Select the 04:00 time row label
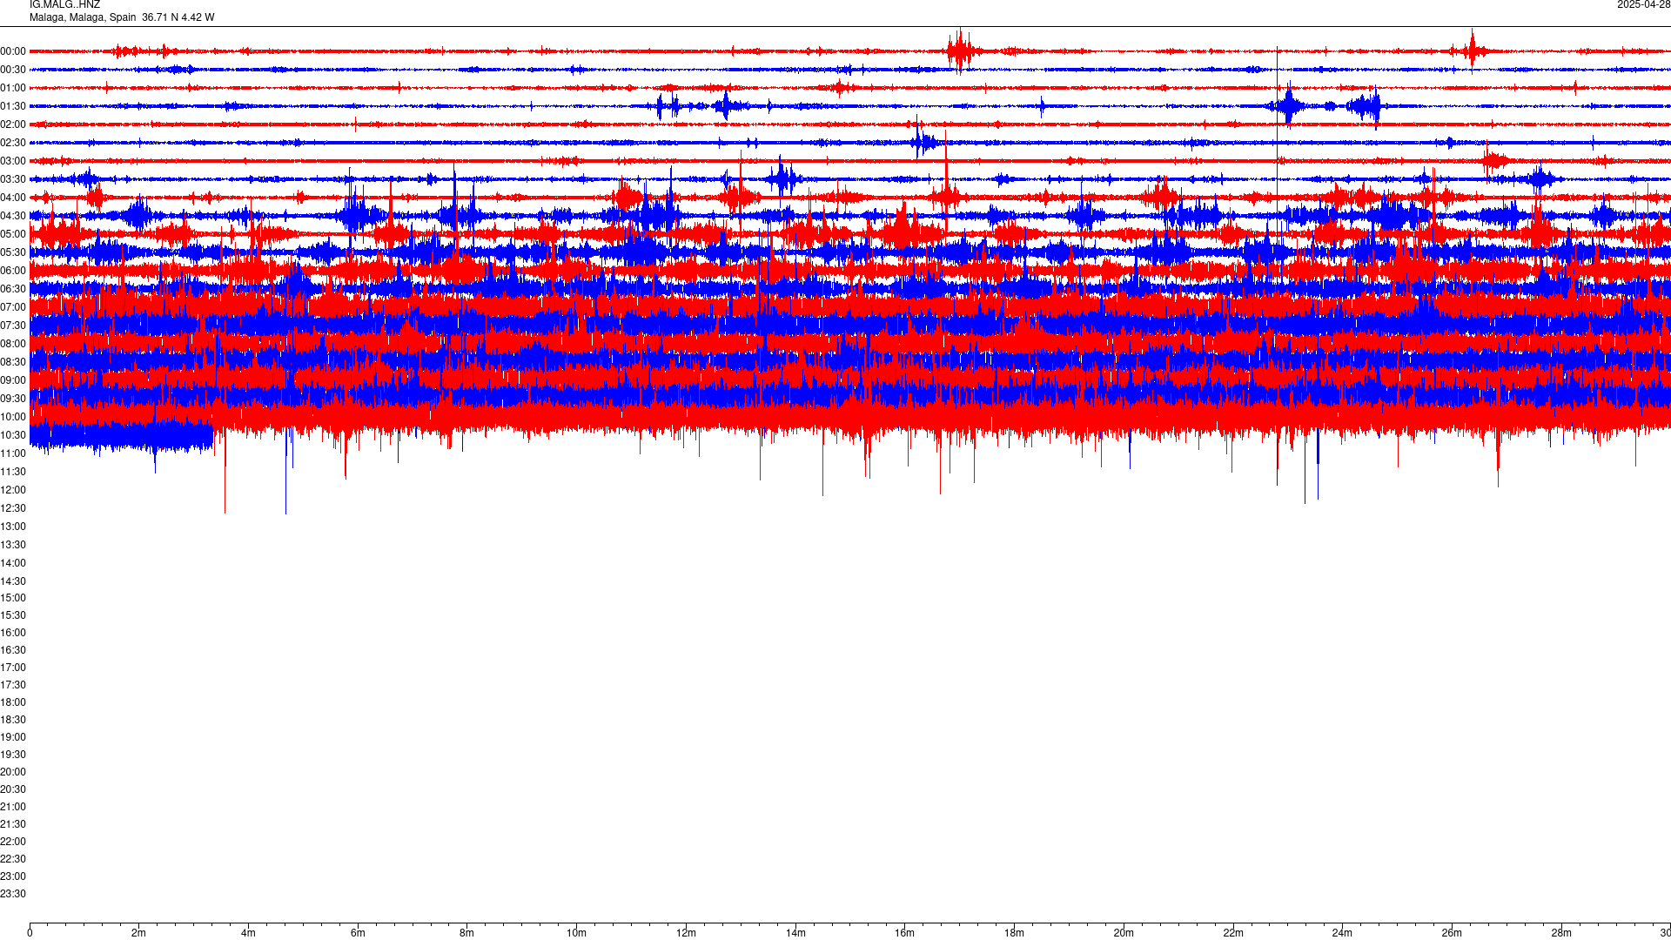The width and height of the screenshot is (1671, 940). tap(13, 198)
